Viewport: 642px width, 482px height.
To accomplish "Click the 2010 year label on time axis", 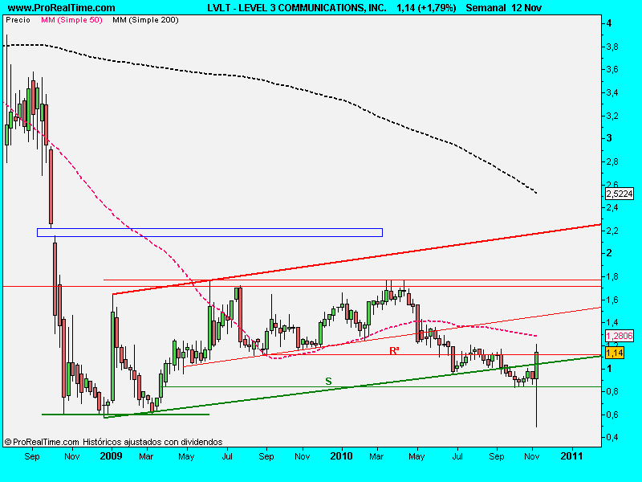I will coord(341,456).
